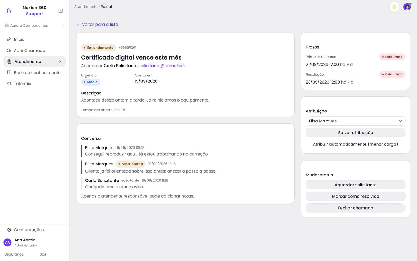This screenshot has width=417, height=261.
Task: Click the Aurora Componentes building icon
Action: coord(7,26)
